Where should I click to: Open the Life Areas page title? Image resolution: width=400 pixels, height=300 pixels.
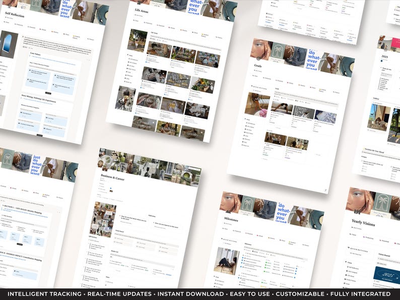[x=142, y=11]
